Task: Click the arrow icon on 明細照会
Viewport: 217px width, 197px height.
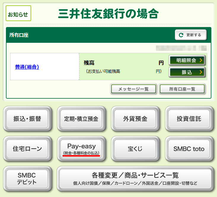Action: (201, 61)
